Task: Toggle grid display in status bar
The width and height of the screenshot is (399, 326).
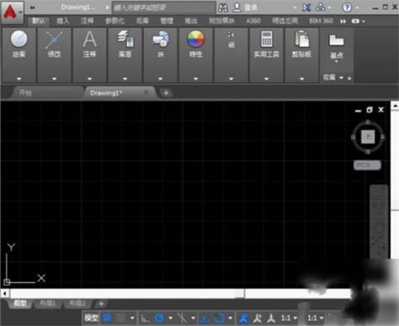Action: pyautogui.click(x=107, y=318)
